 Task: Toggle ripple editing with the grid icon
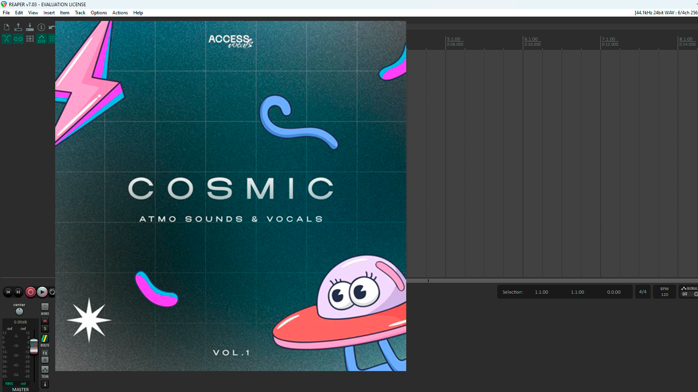(30, 39)
